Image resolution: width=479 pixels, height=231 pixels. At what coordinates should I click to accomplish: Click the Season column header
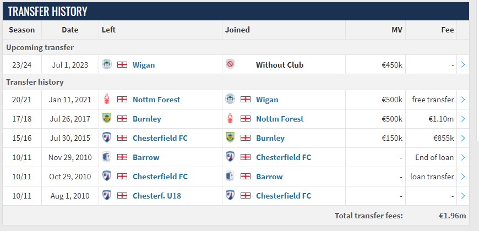tap(22, 30)
